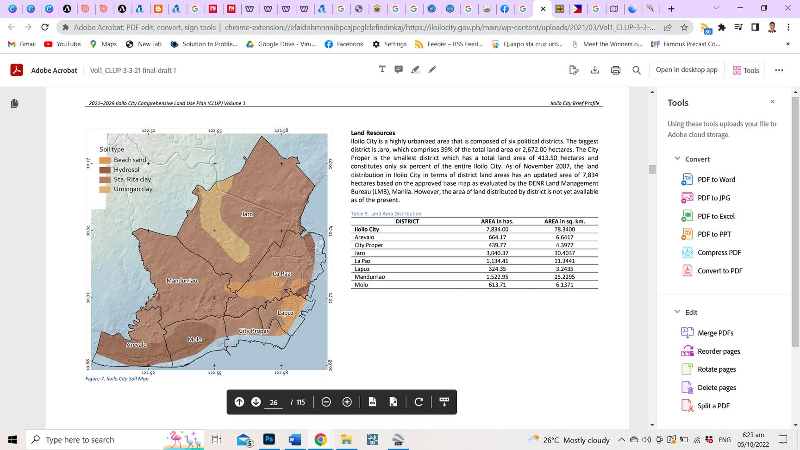Screen dimensions: 800x450
Task: Click the page number field
Action: pos(274,402)
